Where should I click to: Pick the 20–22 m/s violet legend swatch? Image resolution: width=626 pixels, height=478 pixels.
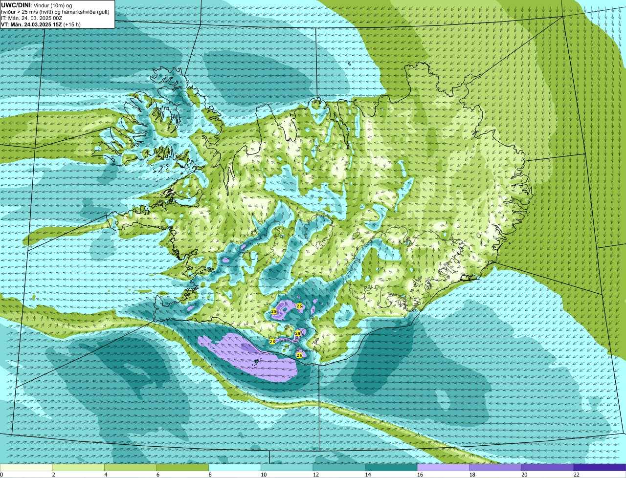[548, 467]
